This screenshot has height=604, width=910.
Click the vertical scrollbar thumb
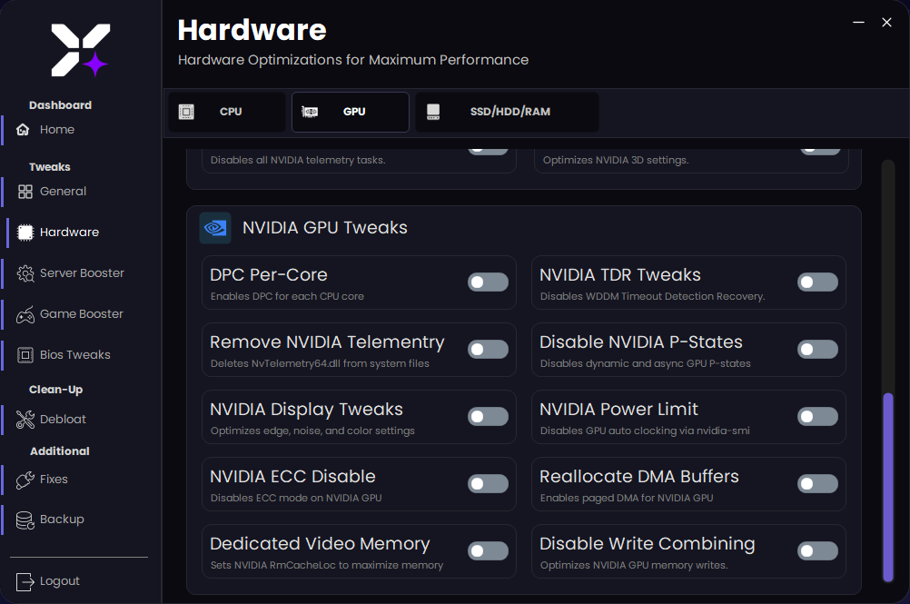click(x=888, y=486)
